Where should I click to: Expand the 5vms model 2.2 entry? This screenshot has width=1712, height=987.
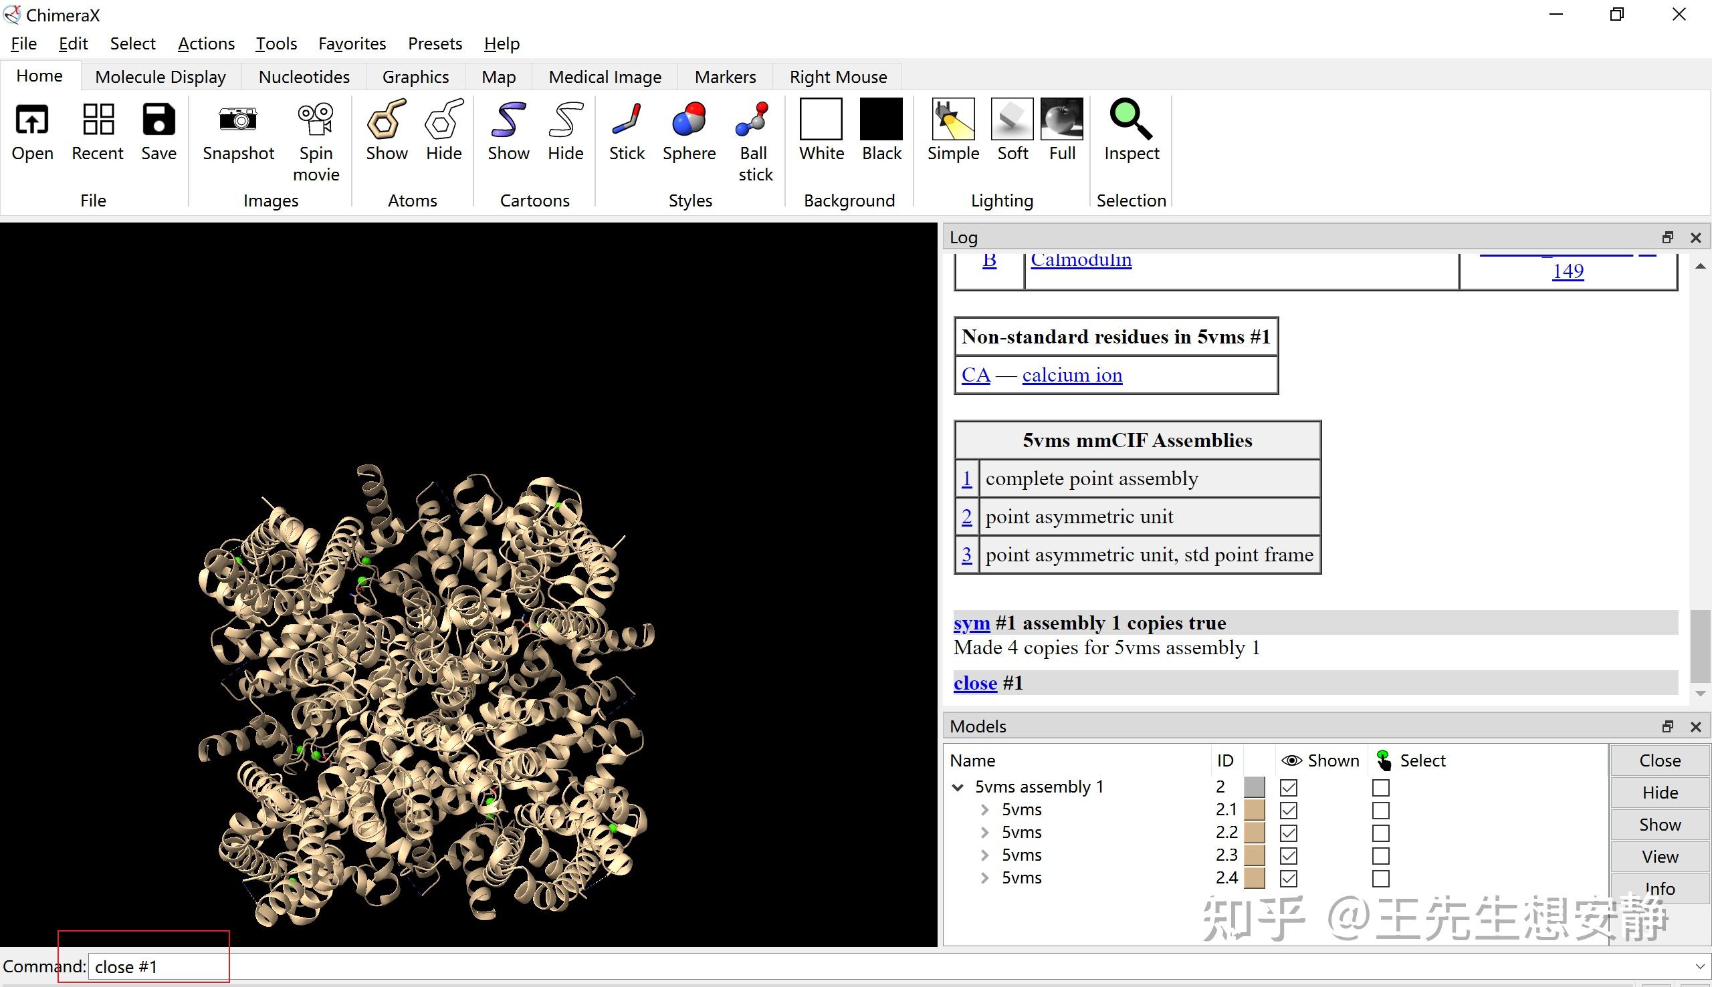pos(985,833)
